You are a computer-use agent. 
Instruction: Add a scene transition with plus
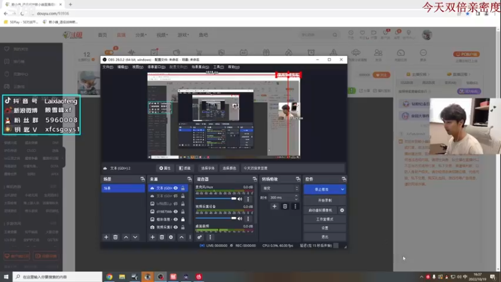274,207
